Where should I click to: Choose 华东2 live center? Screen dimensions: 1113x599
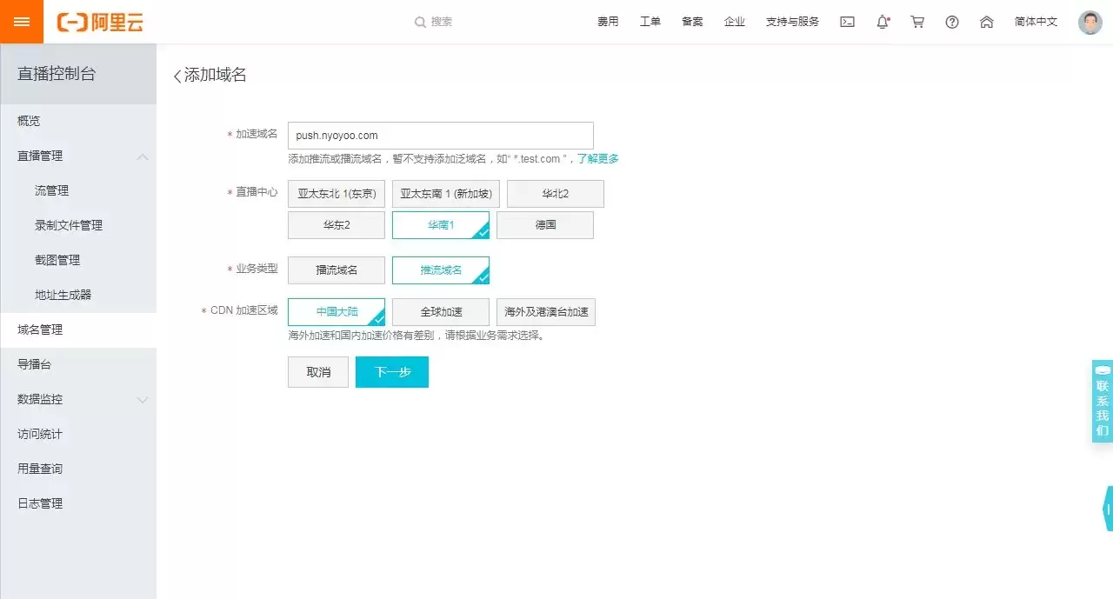(x=337, y=225)
